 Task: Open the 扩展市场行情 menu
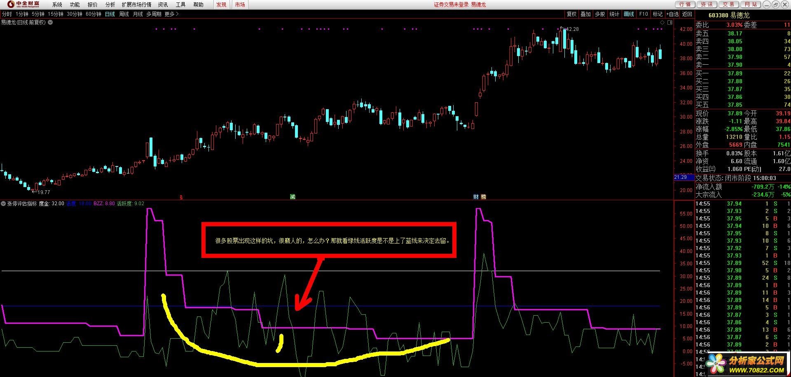tap(136, 5)
